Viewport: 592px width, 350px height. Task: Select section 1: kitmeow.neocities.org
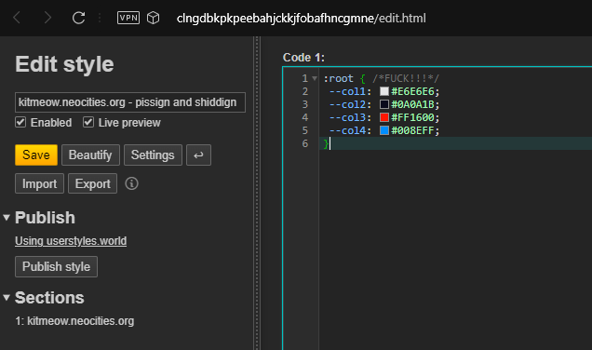tap(74, 321)
